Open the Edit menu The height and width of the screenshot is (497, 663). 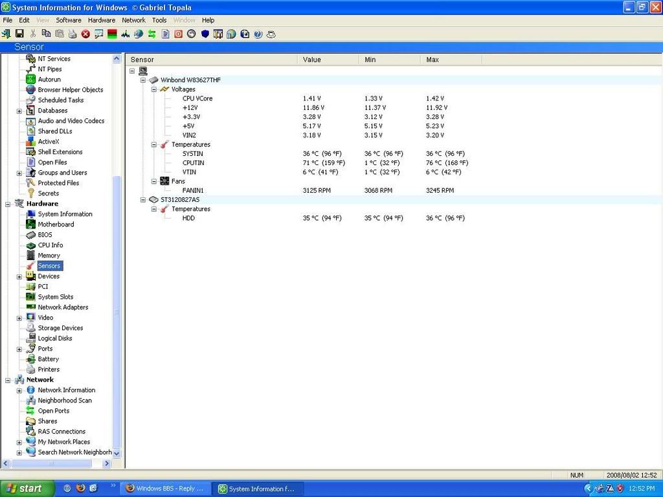[x=24, y=20]
